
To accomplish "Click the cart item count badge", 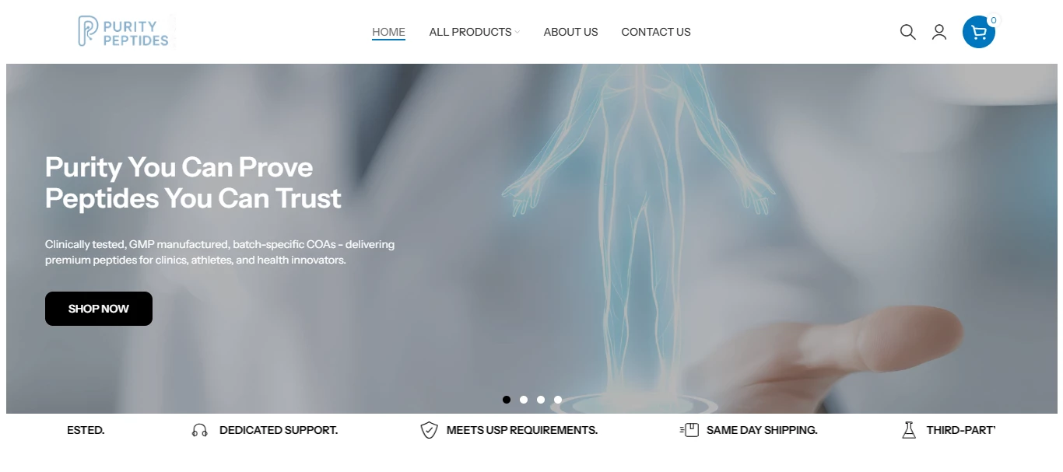I will pos(993,20).
